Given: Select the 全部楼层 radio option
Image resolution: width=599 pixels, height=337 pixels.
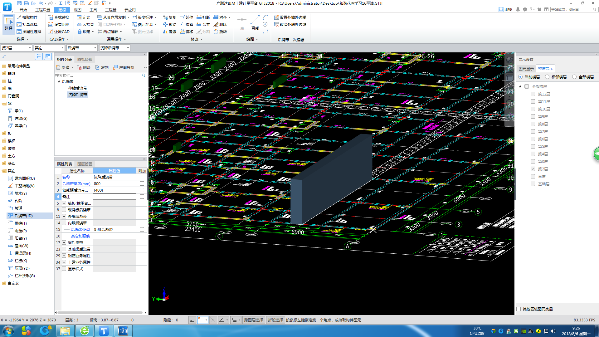Looking at the screenshot, I should (x=574, y=77).
